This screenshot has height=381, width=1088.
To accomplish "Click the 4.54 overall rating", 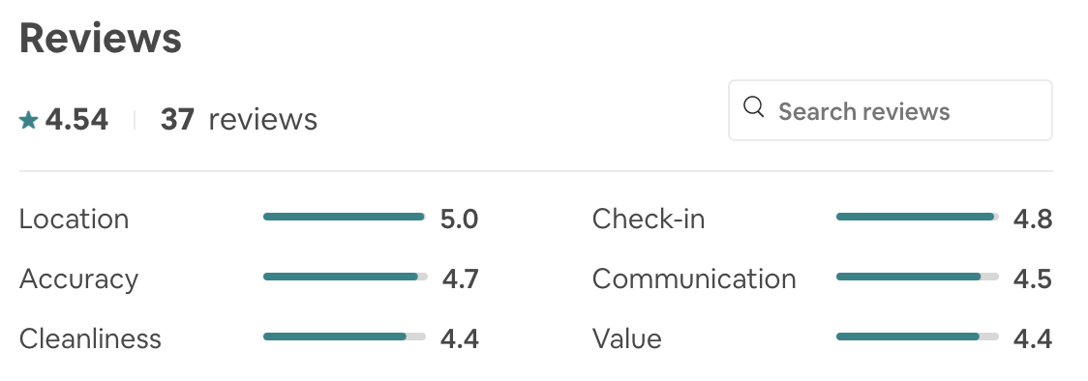I will point(76,120).
